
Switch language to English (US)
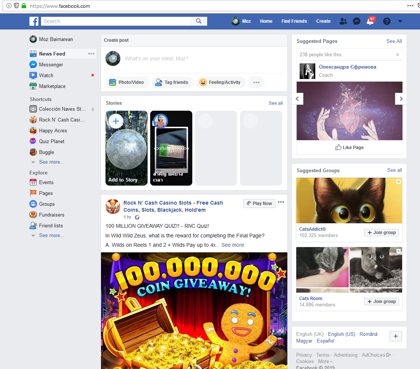point(341,334)
